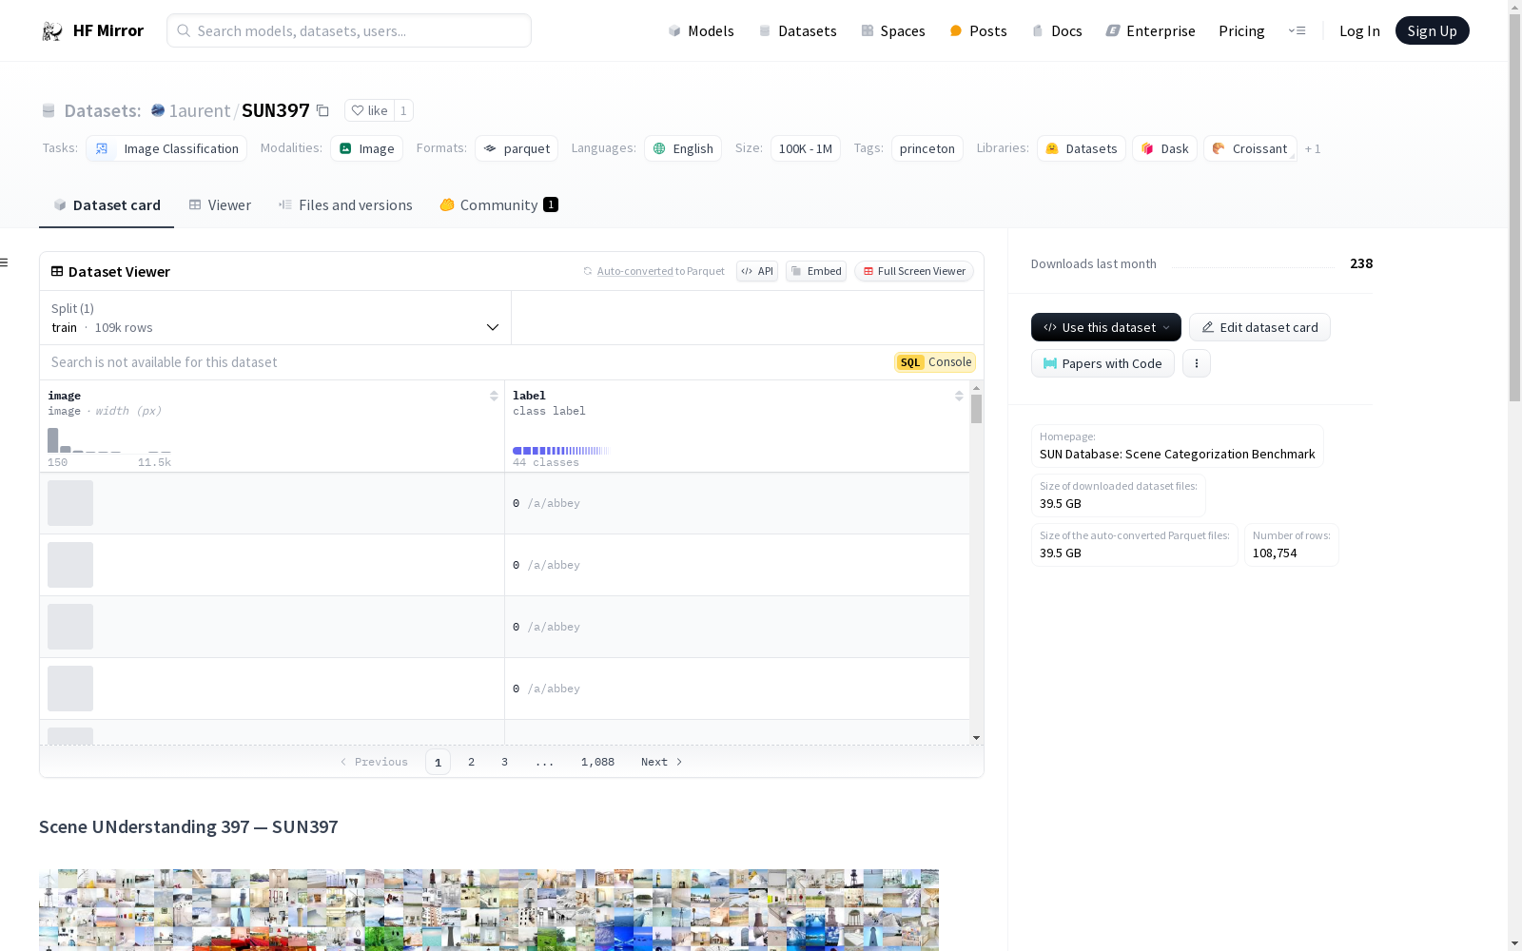Open Enterprise in top navigation

(x=1150, y=30)
